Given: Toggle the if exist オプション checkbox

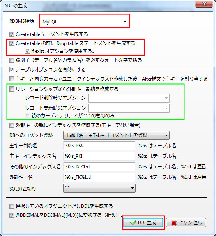Looking at the screenshot, I should click(27, 51).
